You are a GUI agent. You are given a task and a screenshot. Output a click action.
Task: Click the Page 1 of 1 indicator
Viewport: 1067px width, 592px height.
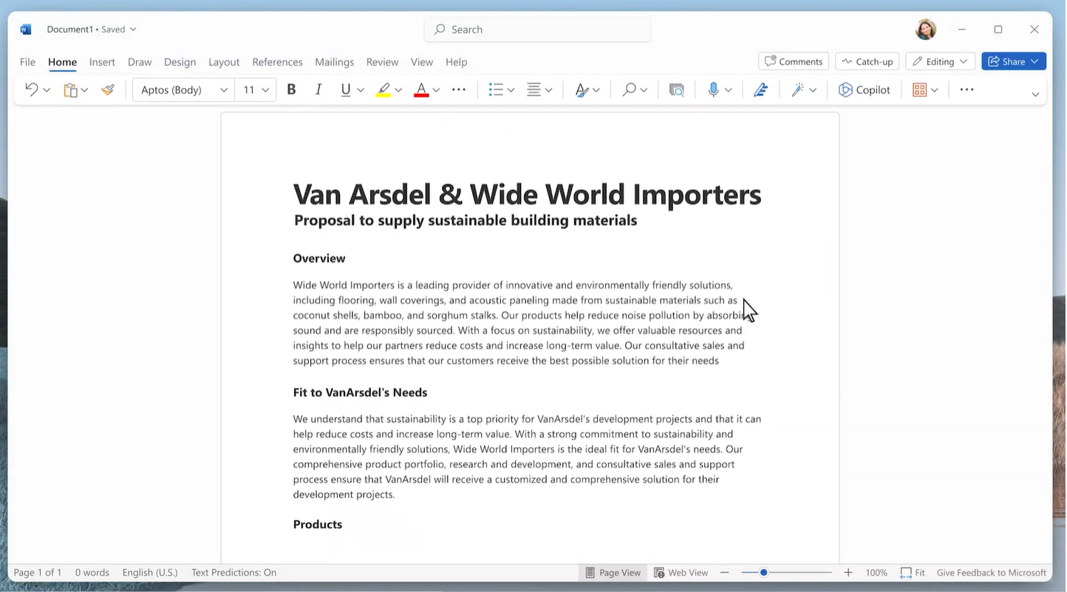point(38,573)
